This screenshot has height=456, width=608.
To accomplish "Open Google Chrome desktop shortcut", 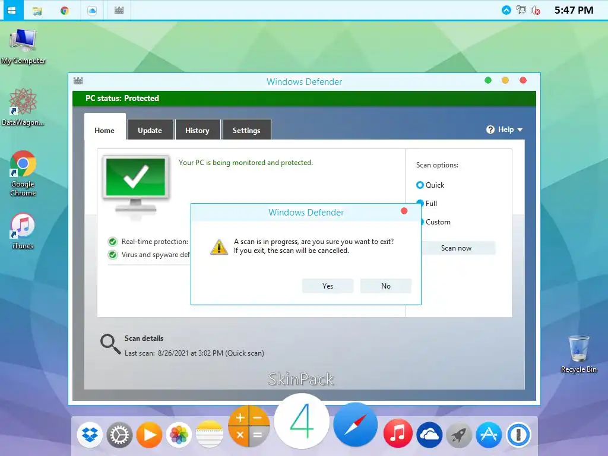I will click(23, 173).
